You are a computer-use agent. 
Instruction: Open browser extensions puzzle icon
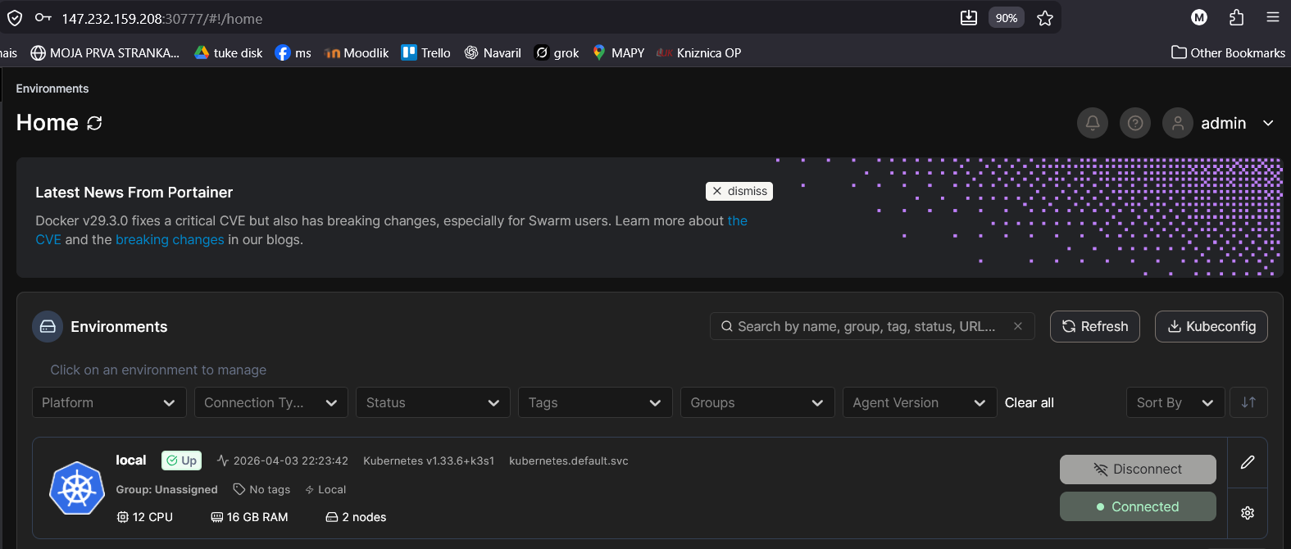click(x=1236, y=18)
